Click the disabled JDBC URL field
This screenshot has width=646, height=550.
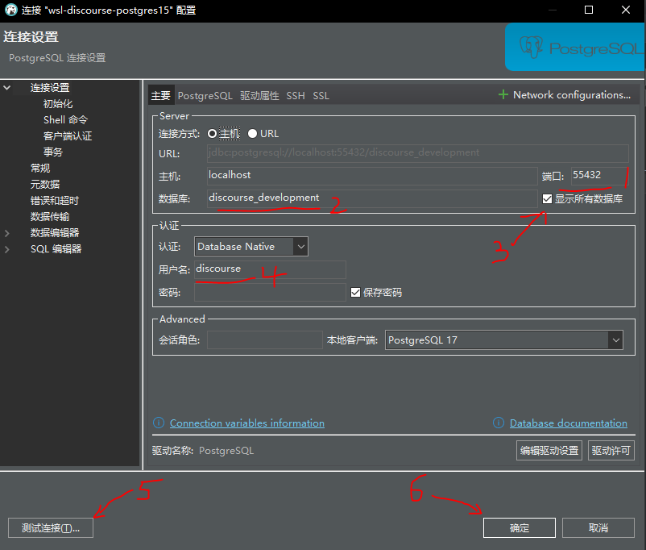point(418,153)
